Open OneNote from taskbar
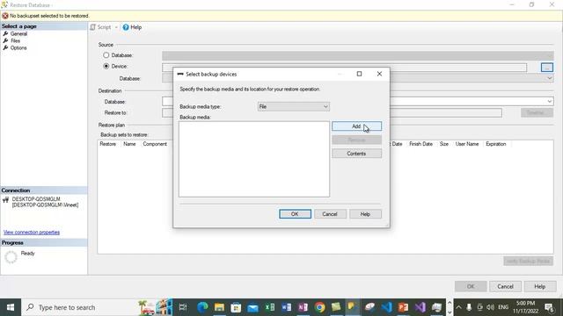 303,307
